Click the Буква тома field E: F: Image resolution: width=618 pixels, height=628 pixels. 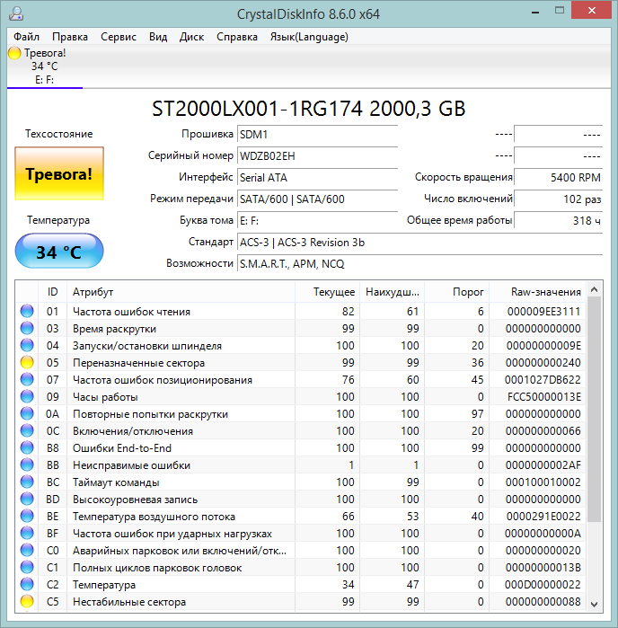317,221
